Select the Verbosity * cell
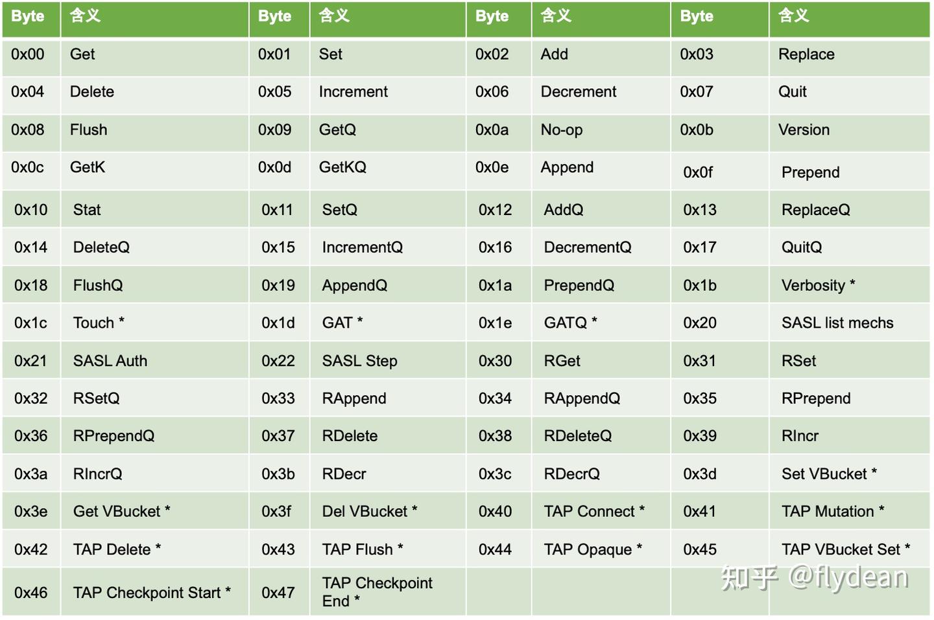The height and width of the screenshot is (620, 934). pos(818,285)
